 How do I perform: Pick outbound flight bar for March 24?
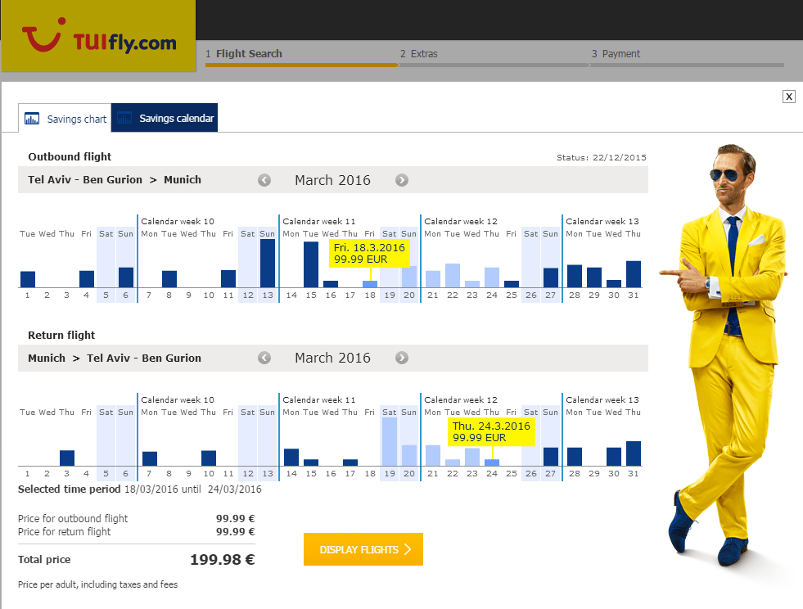click(x=492, y=277)
